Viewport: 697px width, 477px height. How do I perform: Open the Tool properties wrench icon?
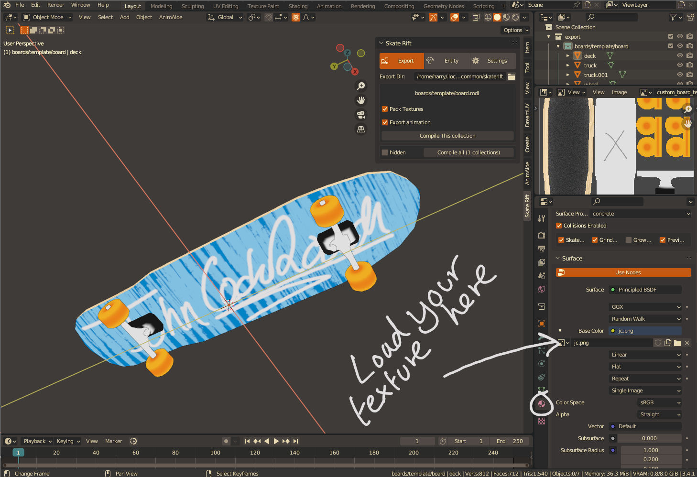tap(542, 218)
